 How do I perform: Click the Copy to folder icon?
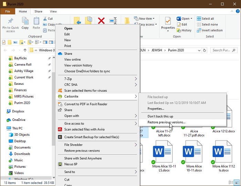88,20
